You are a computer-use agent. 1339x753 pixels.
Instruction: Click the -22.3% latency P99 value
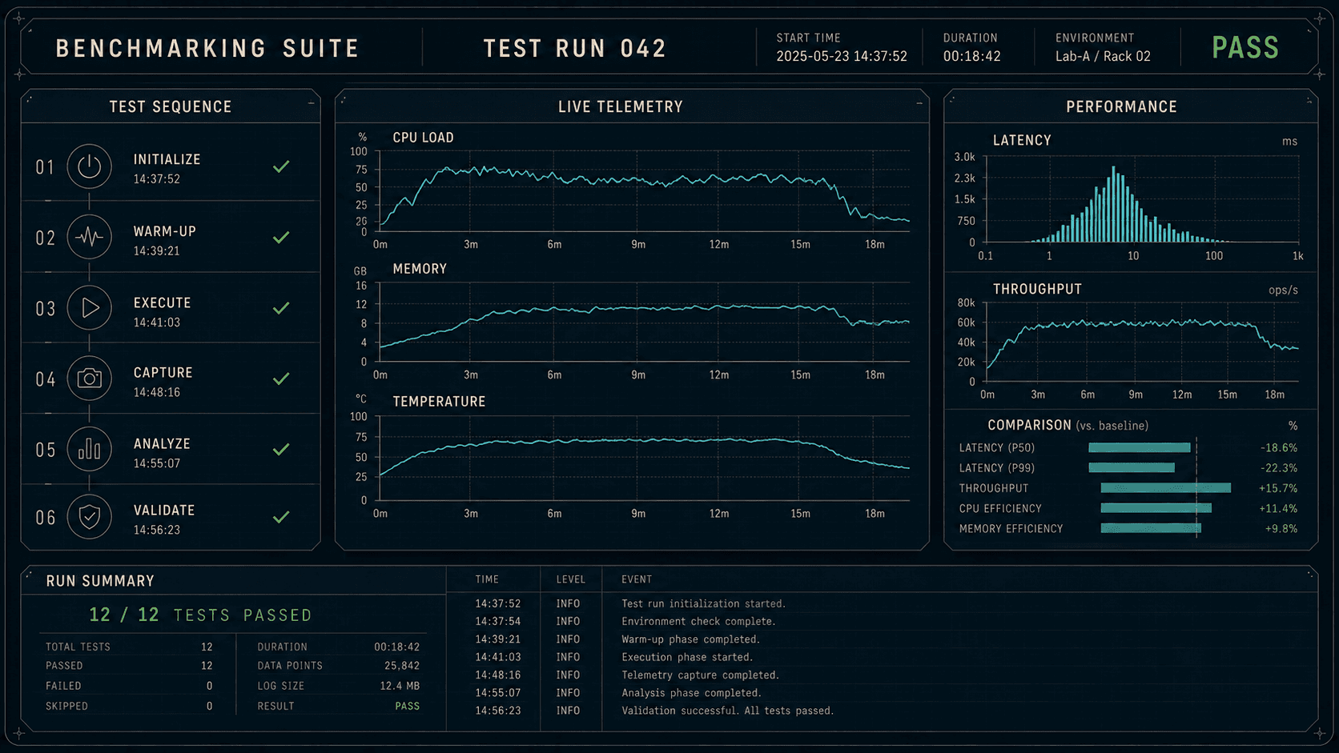1278,467
